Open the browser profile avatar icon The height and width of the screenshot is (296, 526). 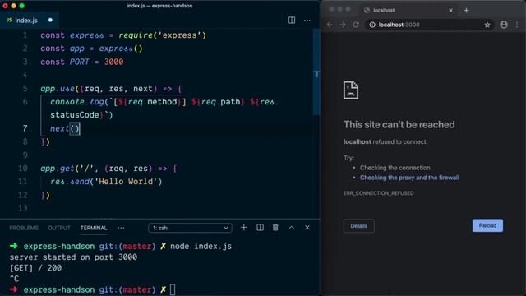tap(504, 25)
